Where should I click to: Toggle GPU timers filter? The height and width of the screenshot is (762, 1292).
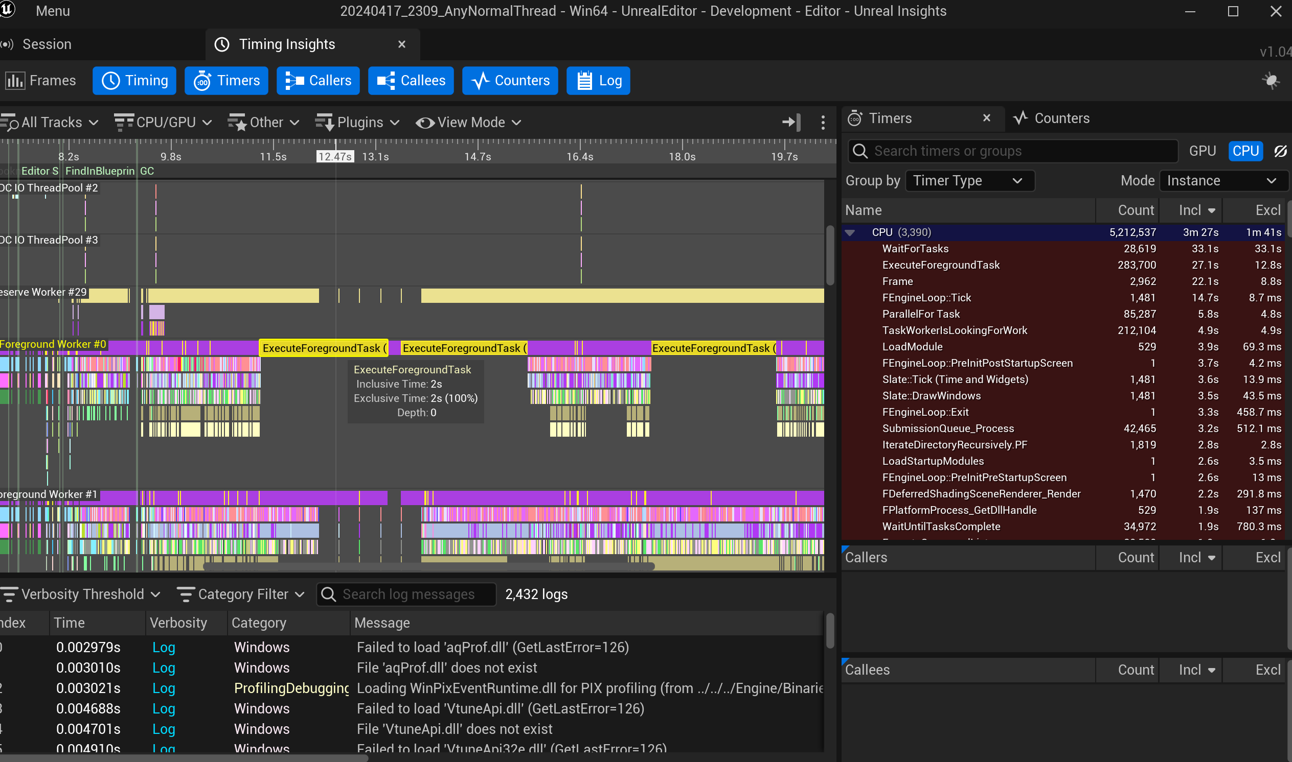pyautogui.click(x=1202, y=151)
